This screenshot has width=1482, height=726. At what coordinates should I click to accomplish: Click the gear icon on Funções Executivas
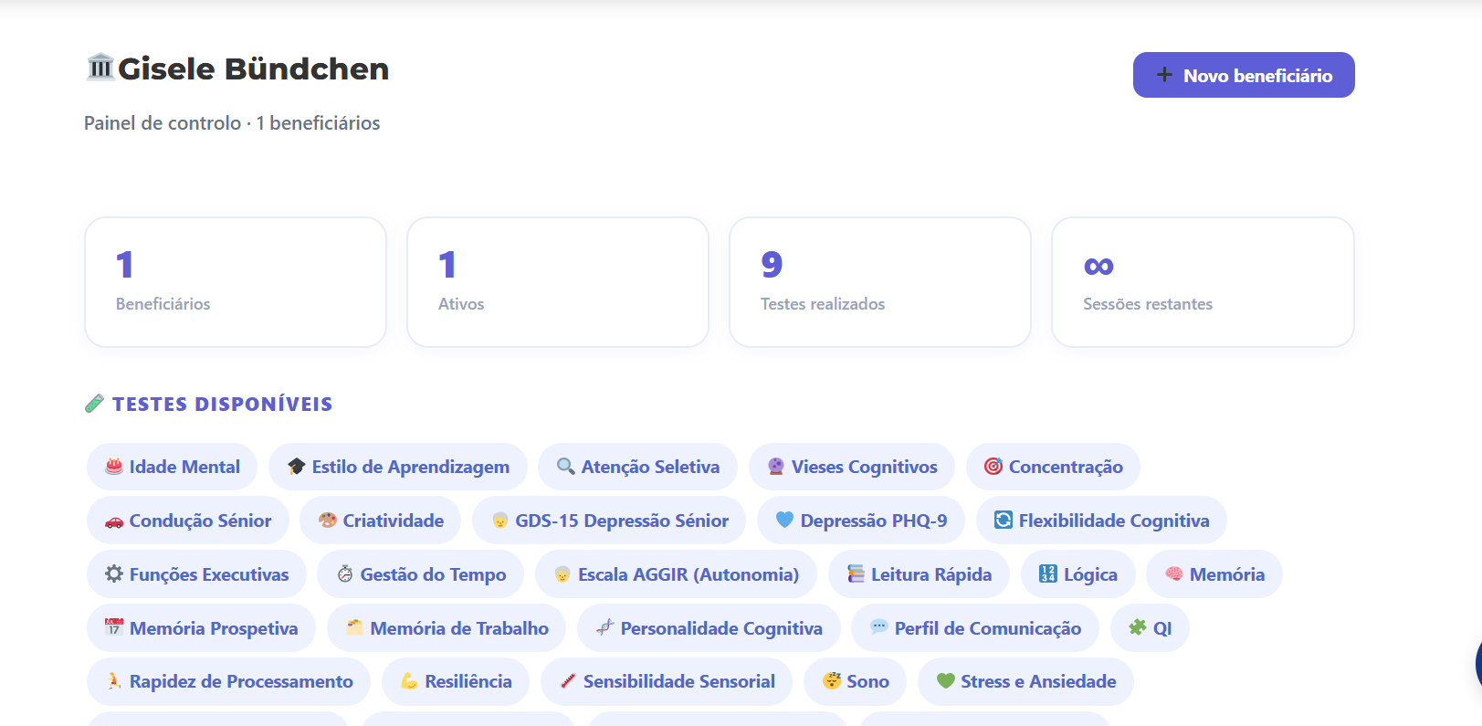pyautogui.click(x=114, y=573)
